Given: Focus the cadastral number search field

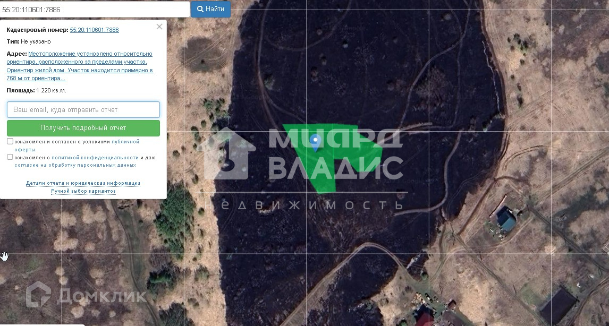Looking at the screenshot, I should (x=95, y=10).
